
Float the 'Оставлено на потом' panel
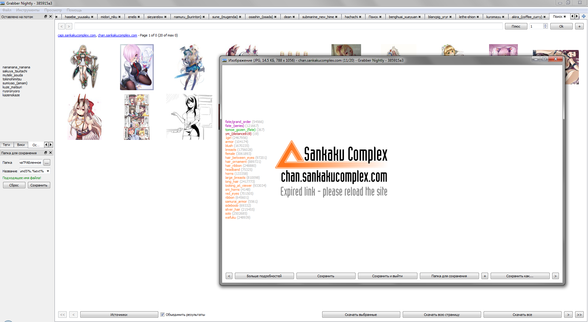click(x=46, y=17)
